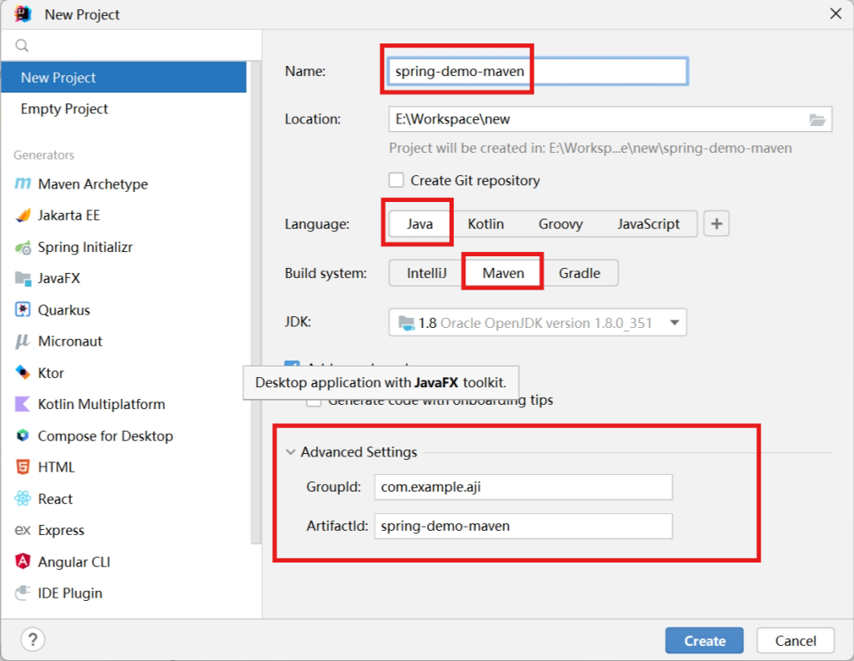Viewport: 854px width, 661px height.
Task: Click the React icon
Action: coord(23,498)
